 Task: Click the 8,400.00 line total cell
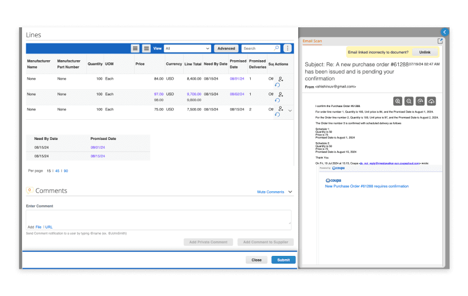[194, 79]
